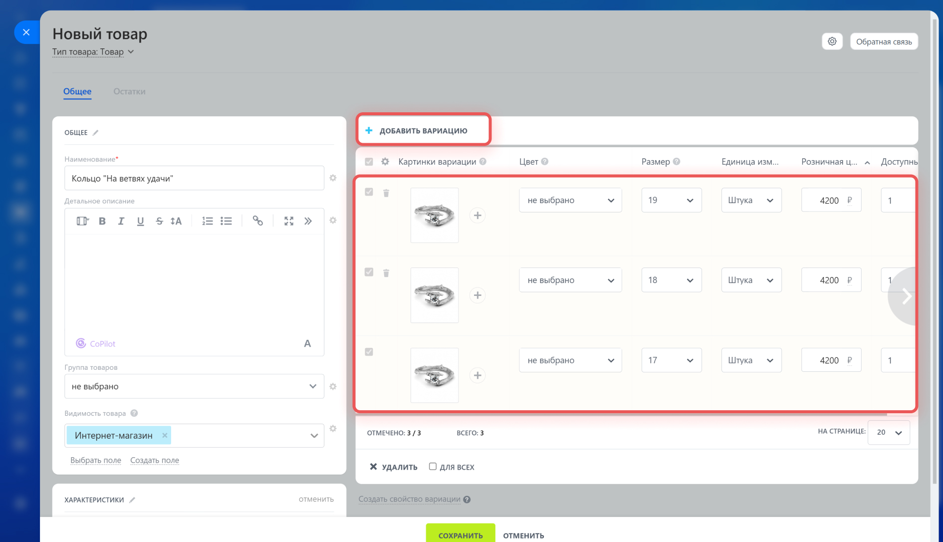The width and height of the screenshot is (943, 542).
Task: Click отменить in ХАРАКТЕРИСТИКИ section
Action: [x=316, y=499]
